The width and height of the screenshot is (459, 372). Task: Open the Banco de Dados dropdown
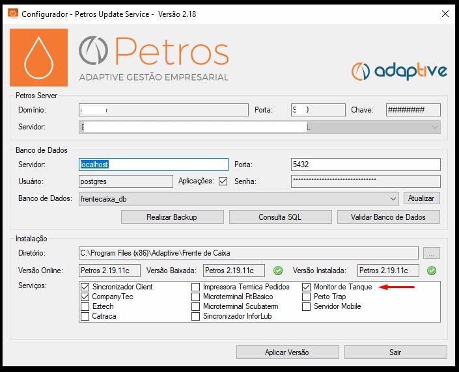238,199
